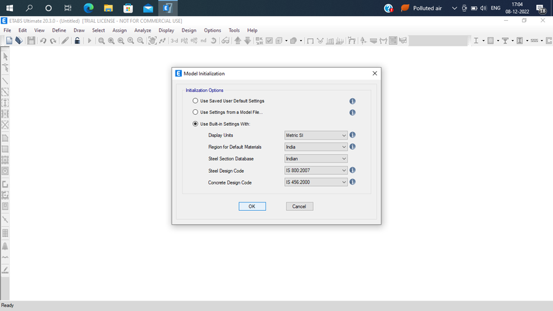Open the File menu

coord(8,30)
